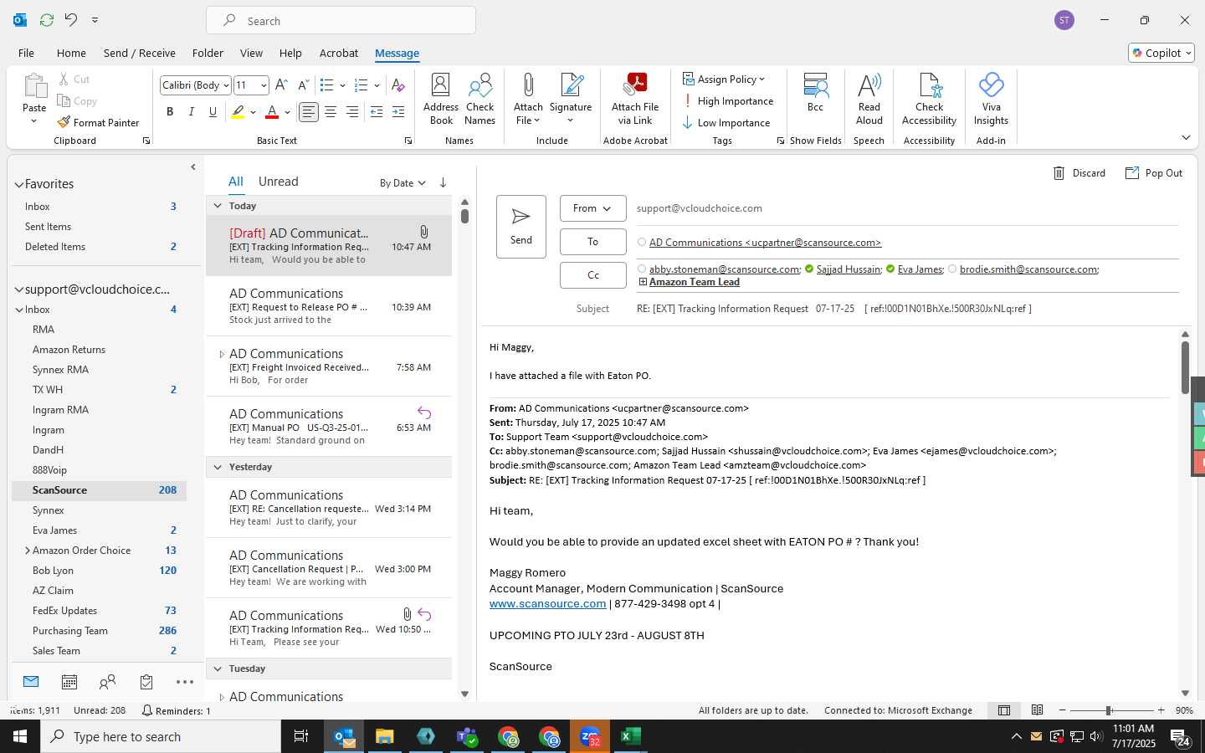Switch to Calendar view
Viewport: 1205px width, 753px height.
click(x=69, y=683)
